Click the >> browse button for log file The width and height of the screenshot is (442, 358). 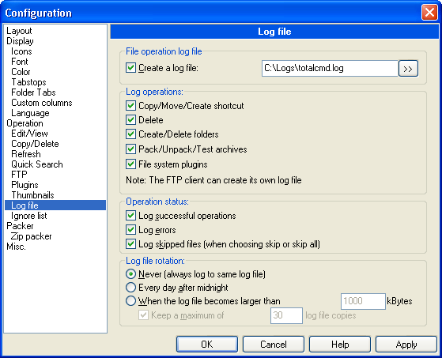[408, 69]
